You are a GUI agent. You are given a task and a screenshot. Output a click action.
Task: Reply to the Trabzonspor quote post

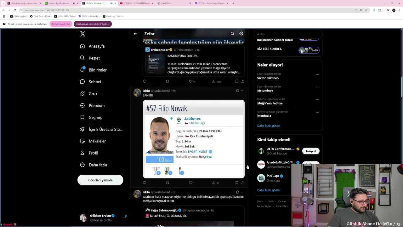(x=145, y=81)
